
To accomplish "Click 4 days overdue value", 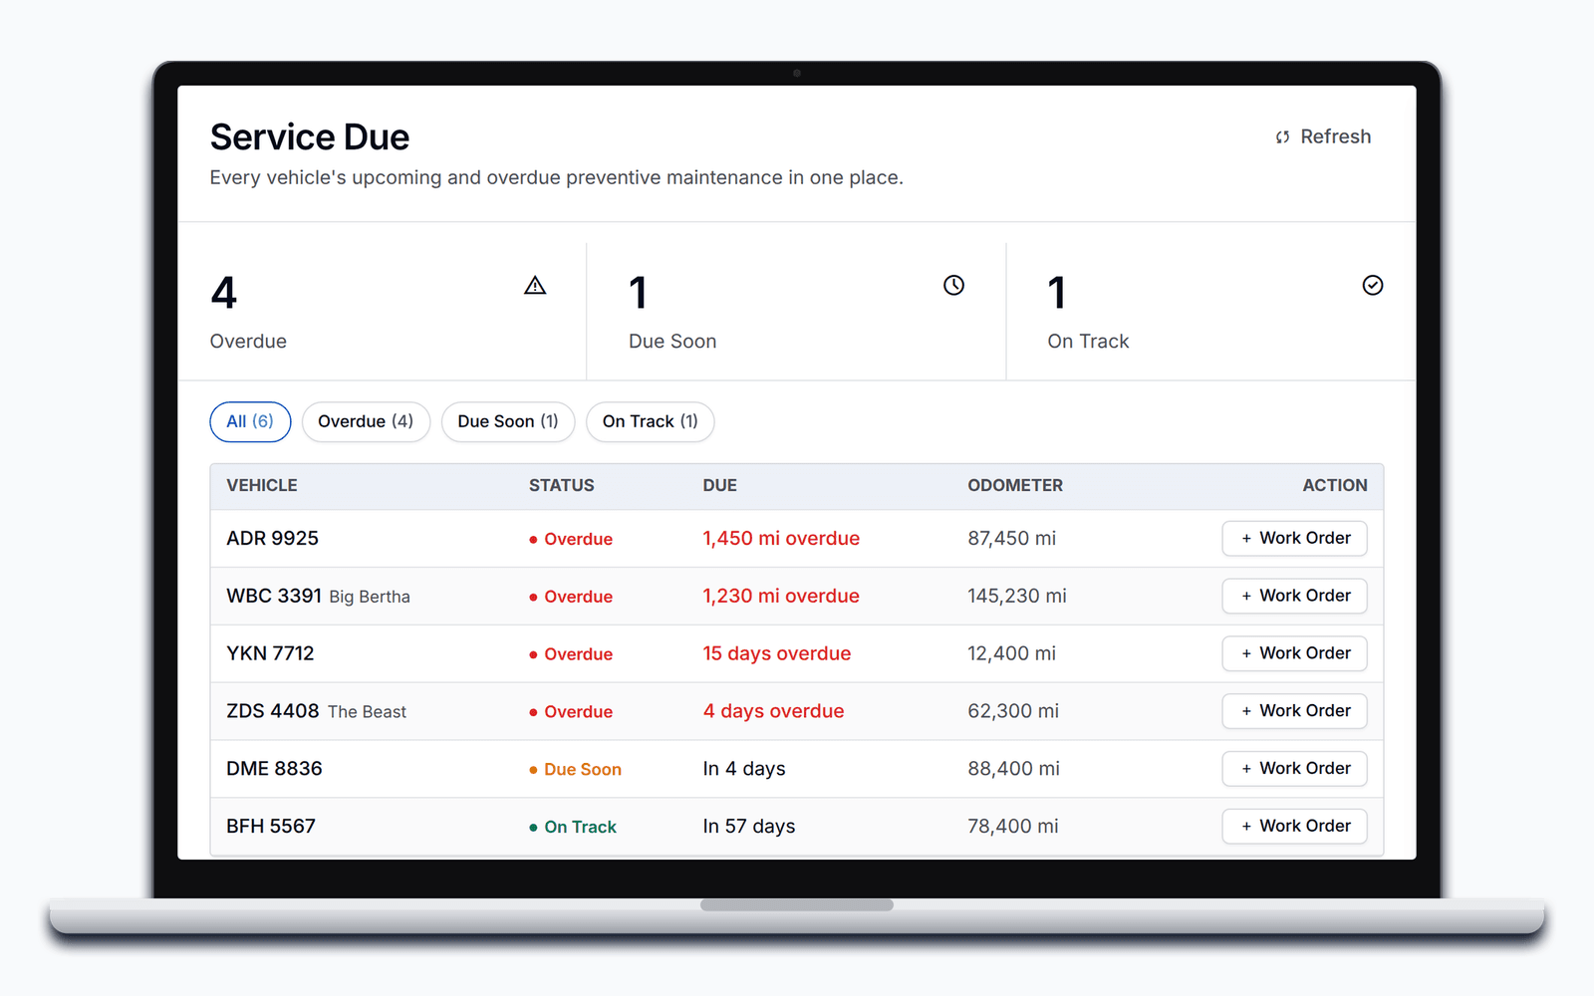I will point(773,711).
